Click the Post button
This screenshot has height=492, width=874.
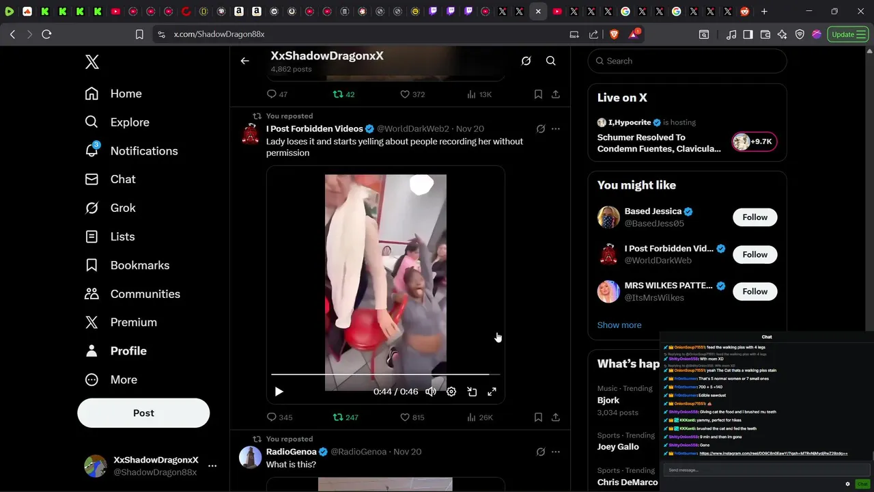point(143,413)
